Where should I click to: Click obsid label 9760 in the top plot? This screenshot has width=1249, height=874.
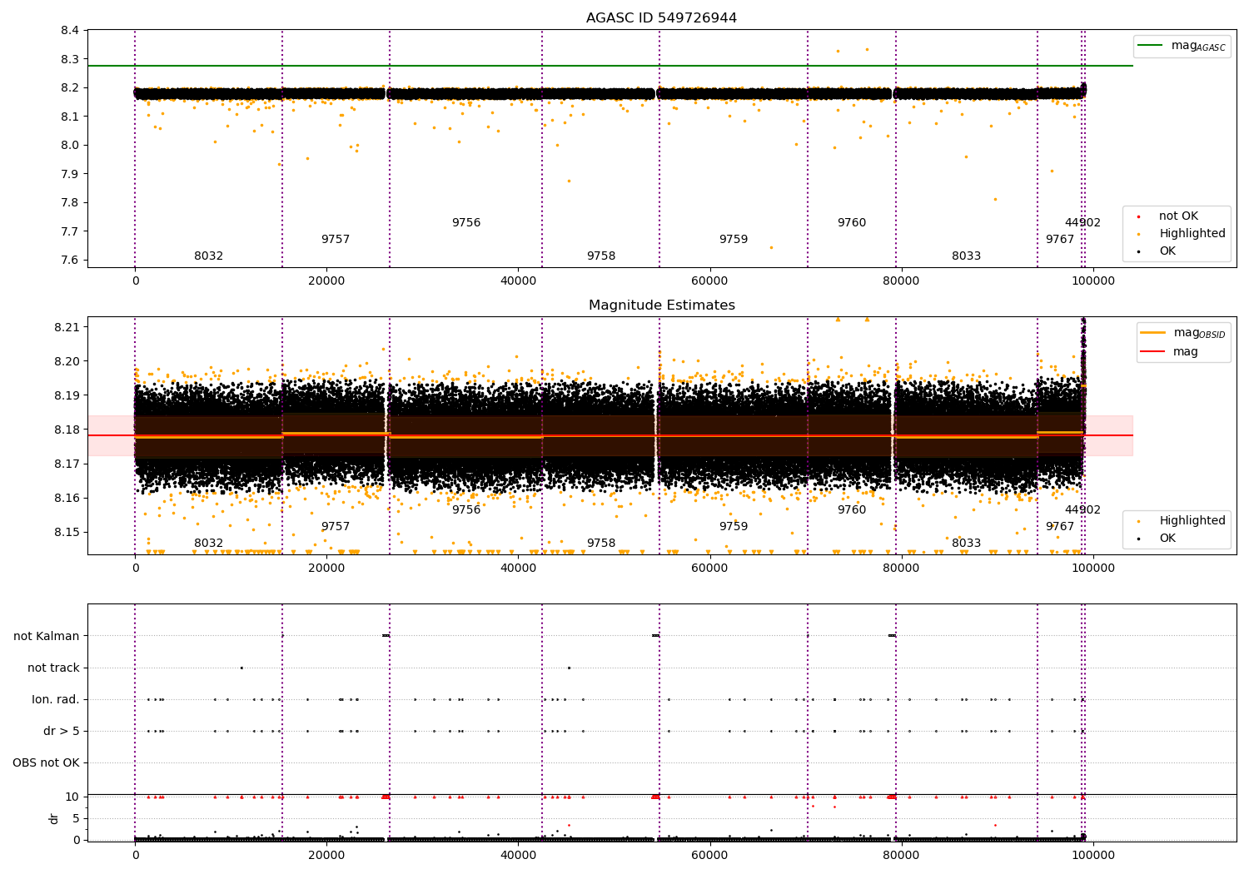(x=852, y=223)
